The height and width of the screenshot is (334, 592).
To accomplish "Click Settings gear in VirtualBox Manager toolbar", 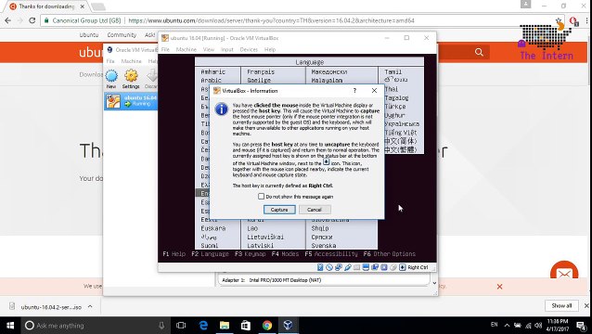I will 131,79.
